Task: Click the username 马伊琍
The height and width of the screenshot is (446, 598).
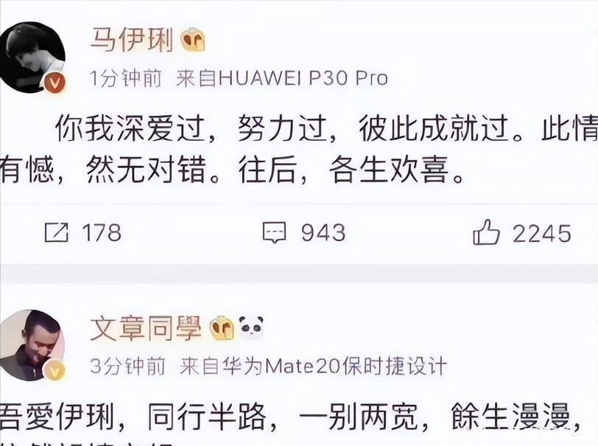Action: pyautogui.click(x=132, y=40)
